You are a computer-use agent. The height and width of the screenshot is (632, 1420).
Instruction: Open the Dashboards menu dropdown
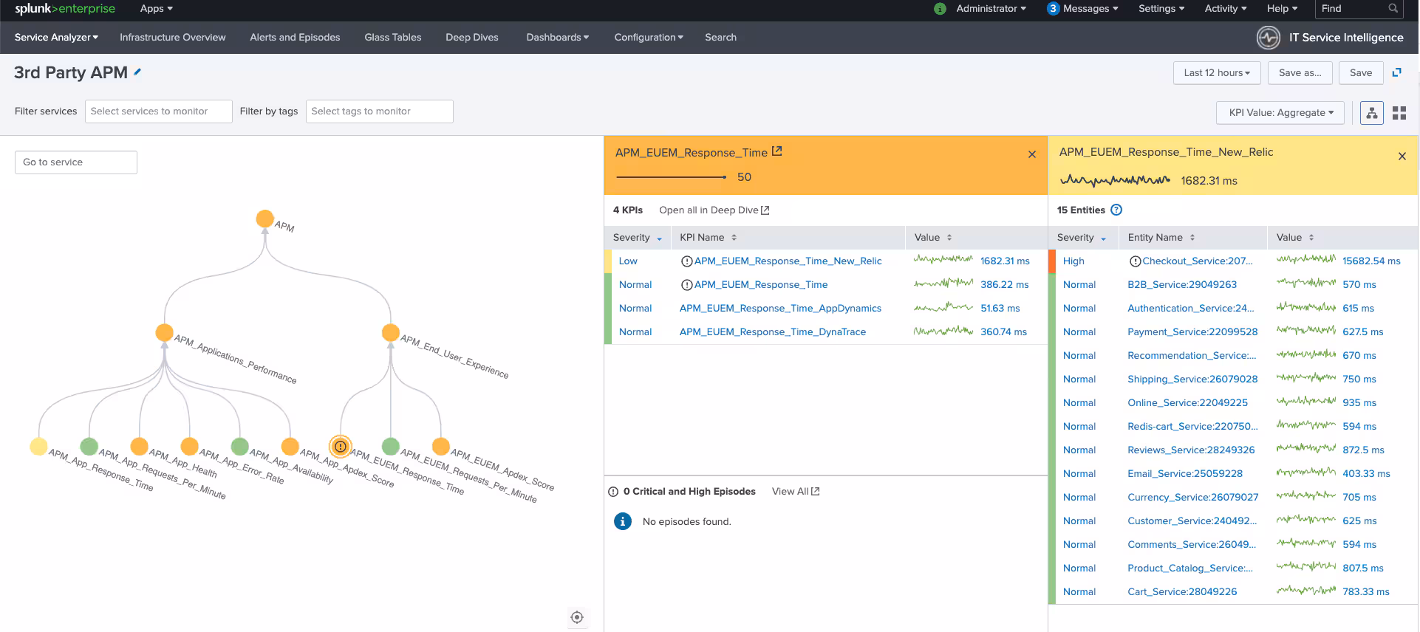tap(557, 38)
